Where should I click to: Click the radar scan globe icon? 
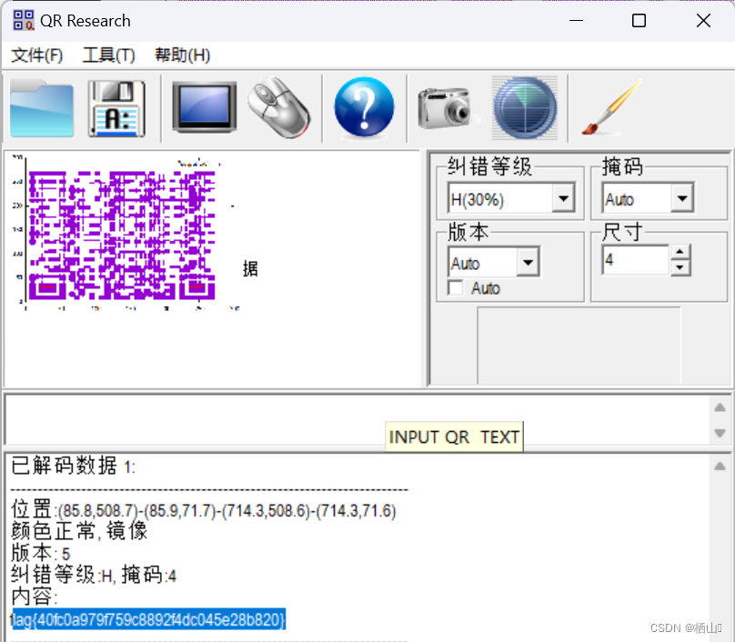[x=525, y=108]
